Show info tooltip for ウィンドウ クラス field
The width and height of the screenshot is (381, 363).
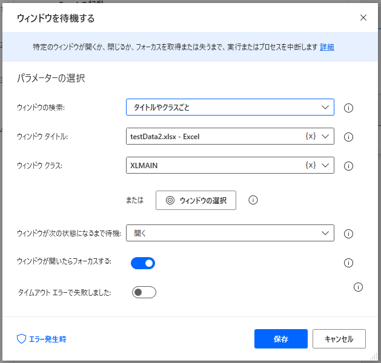click(348, 166)
